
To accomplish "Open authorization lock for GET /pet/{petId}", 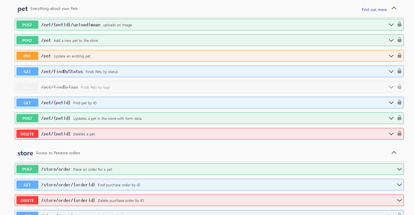I will click(x=399, y=103).
